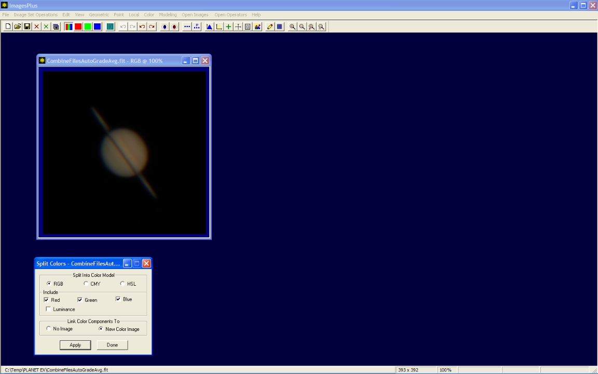Open the View menu

click(79, 15)
